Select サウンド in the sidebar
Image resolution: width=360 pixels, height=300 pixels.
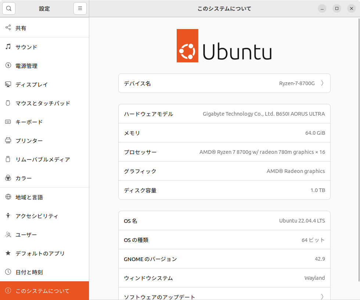click(x=44, y=47)
